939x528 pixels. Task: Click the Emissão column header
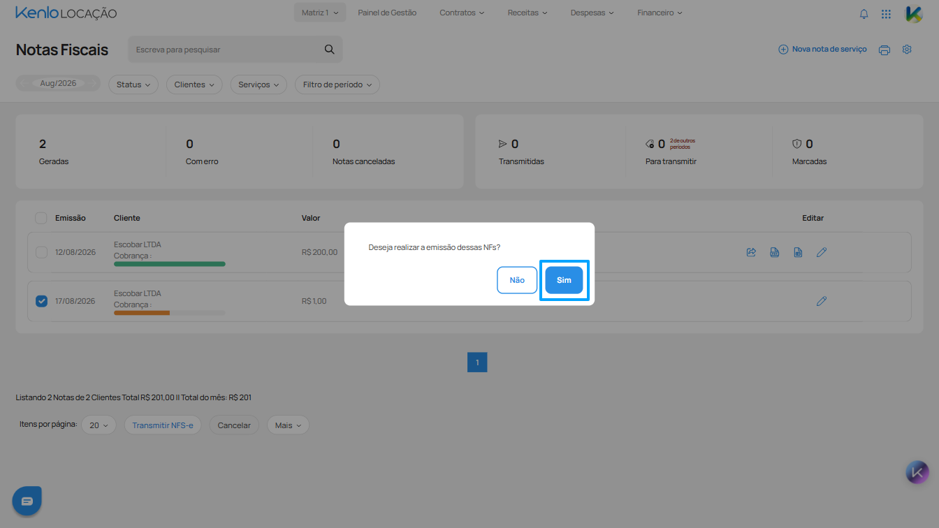tap(71, 218)
